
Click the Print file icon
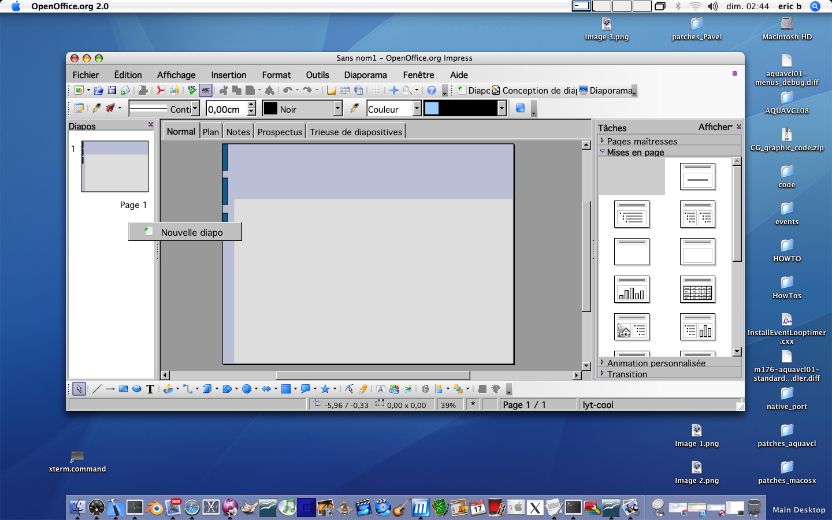point(174,90)
